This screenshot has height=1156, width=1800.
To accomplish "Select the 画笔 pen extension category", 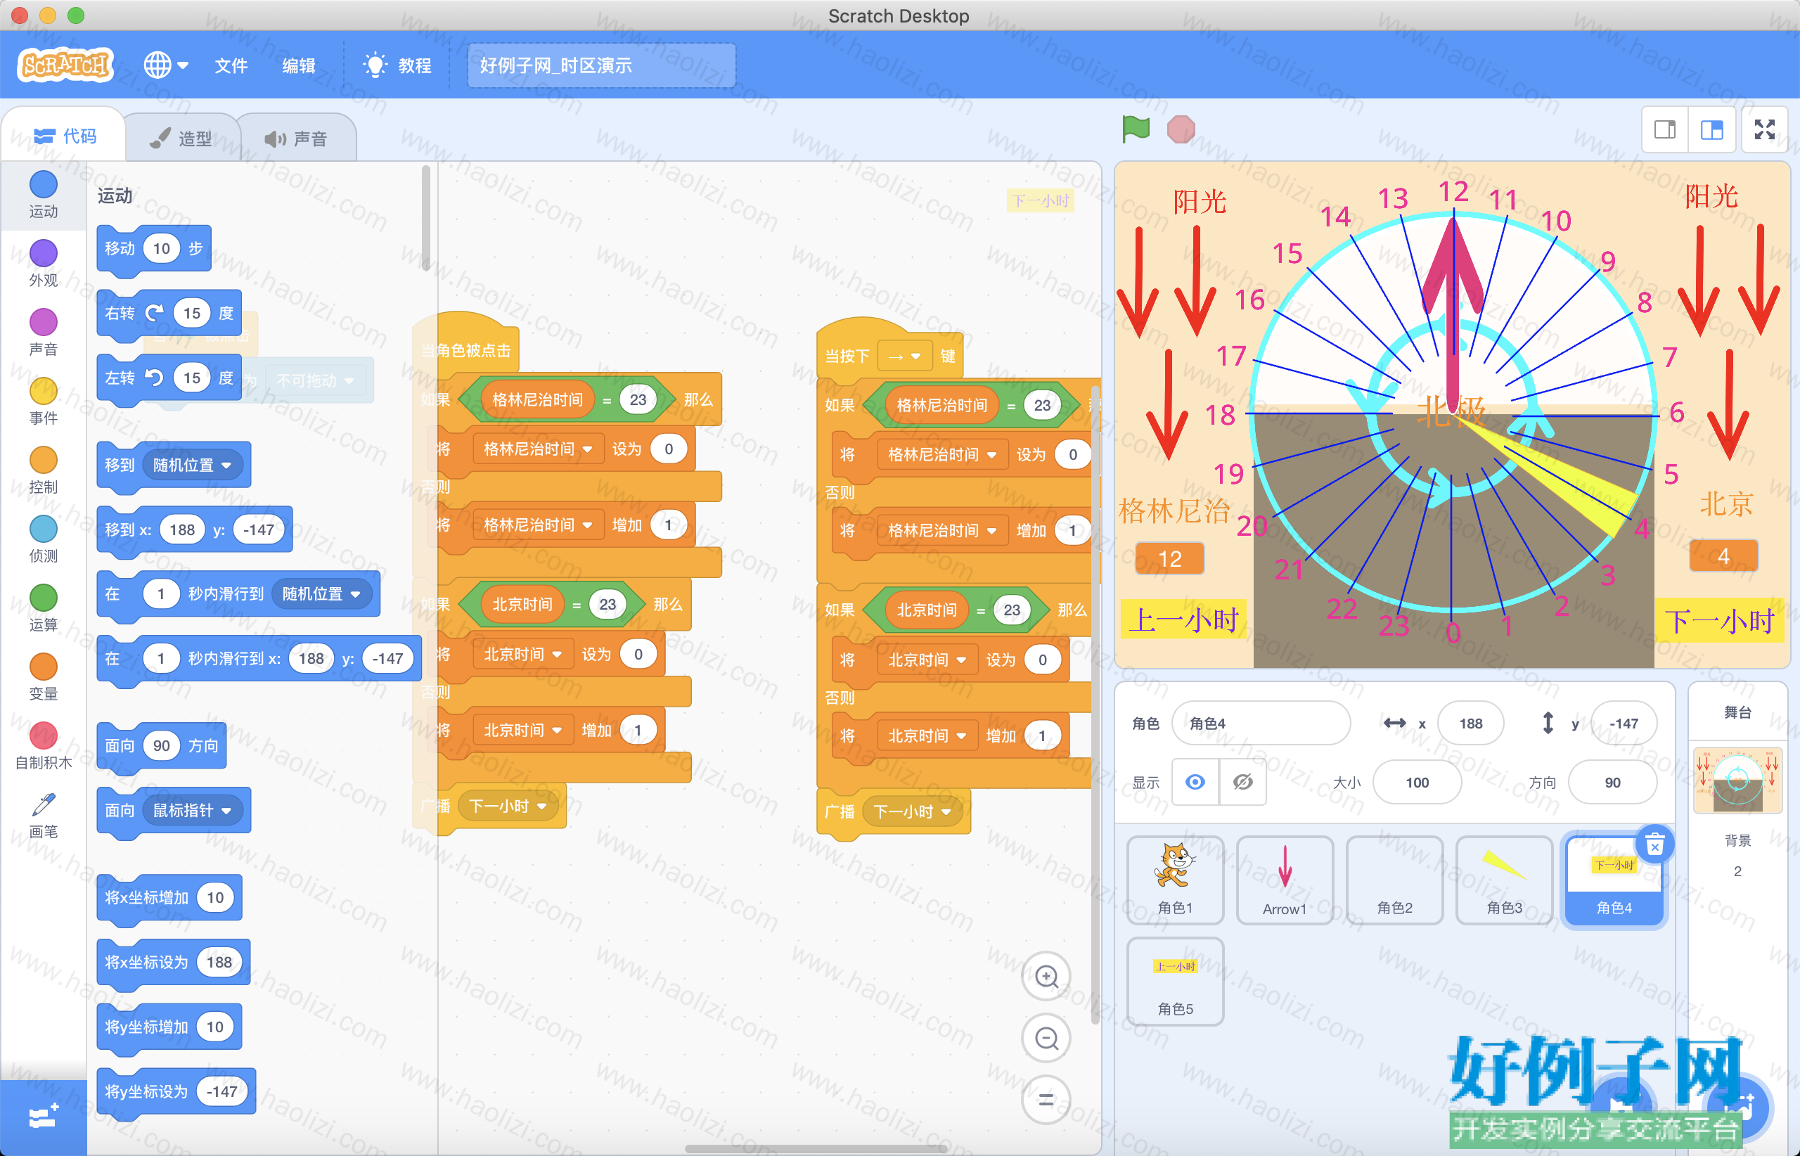I will pyautogui.click(x=43, y=814).
